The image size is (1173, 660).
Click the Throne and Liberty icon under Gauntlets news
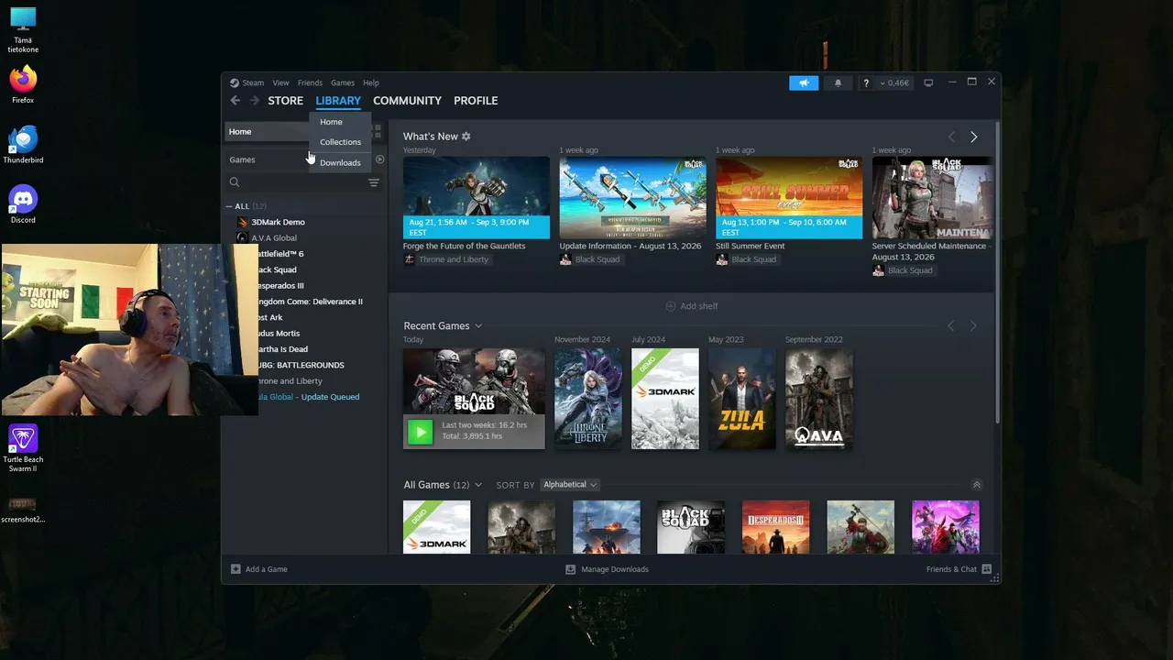(409, 259)
